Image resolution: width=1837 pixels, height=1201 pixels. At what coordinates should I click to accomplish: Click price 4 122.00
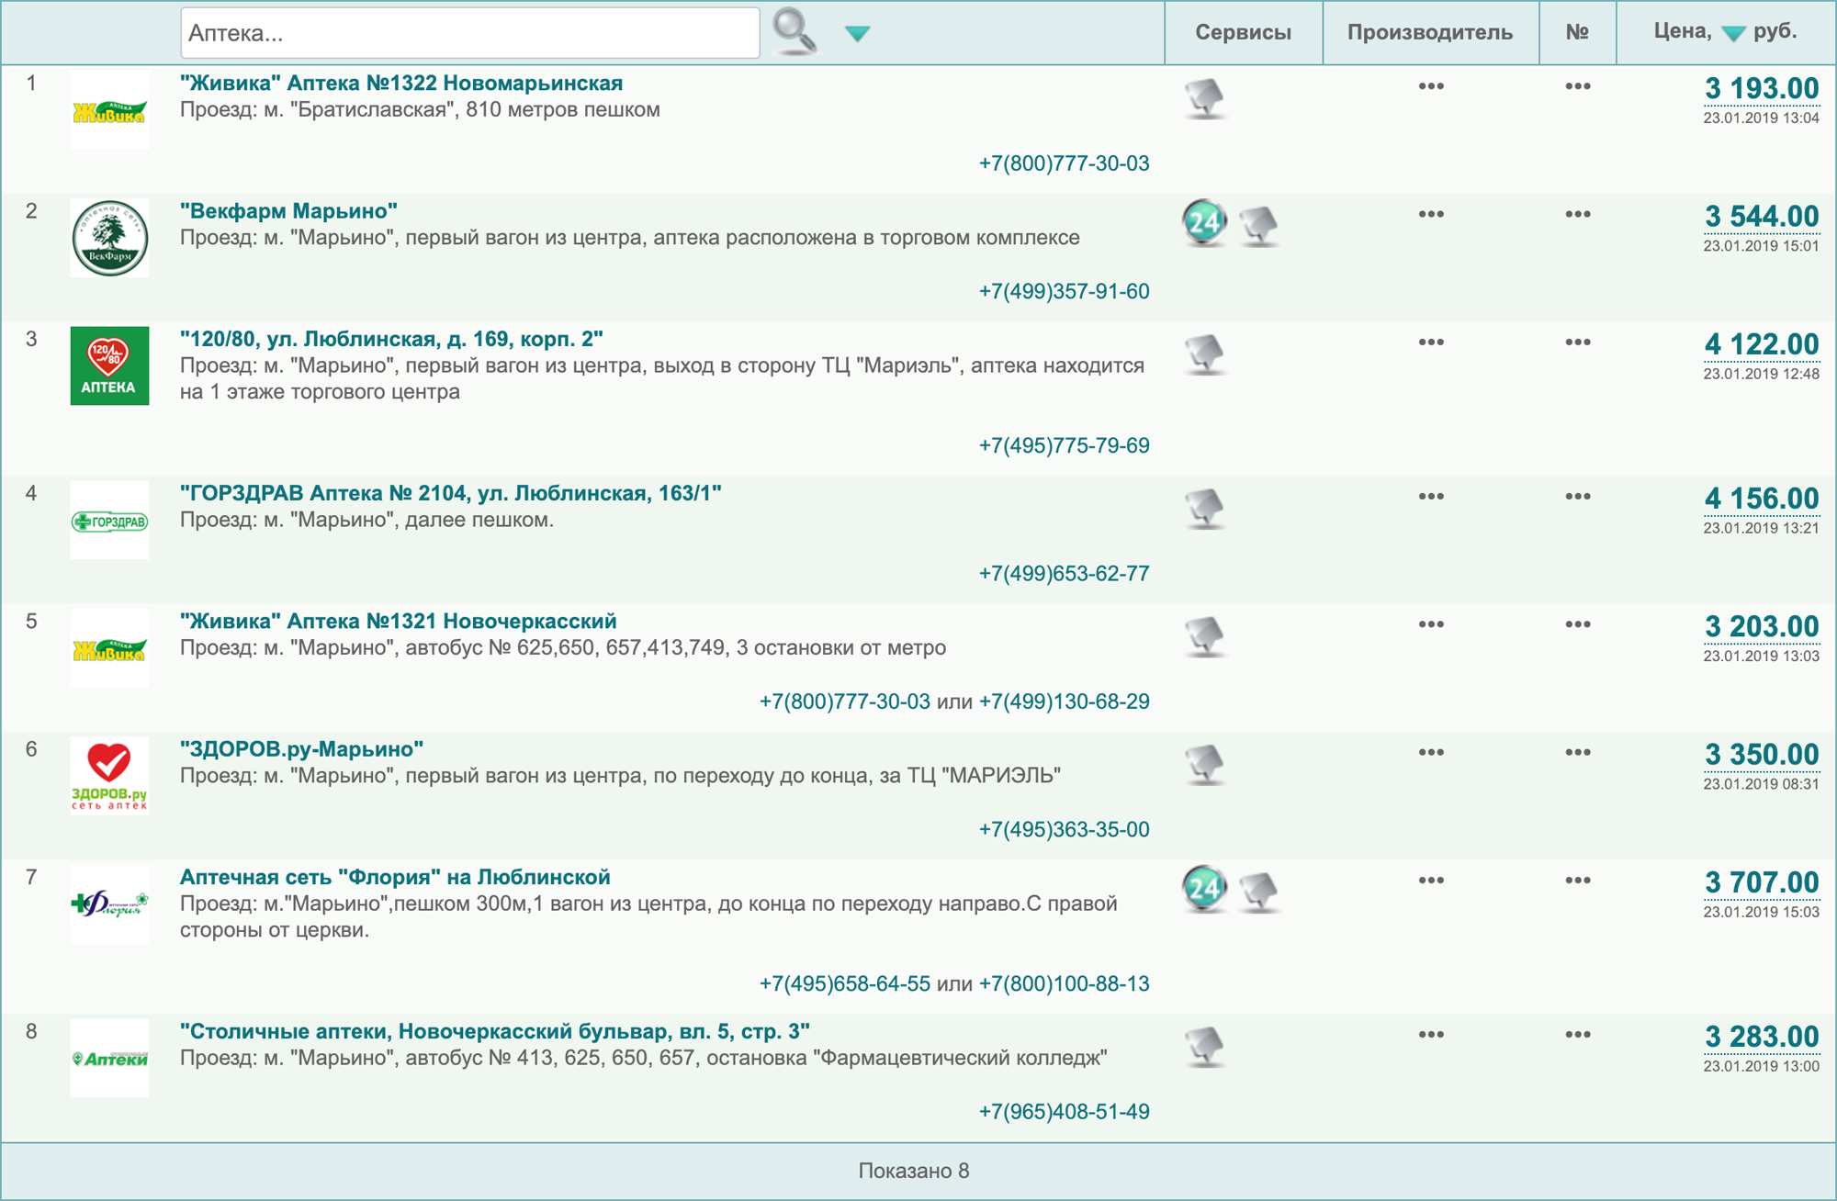(x=1762, y=344)
